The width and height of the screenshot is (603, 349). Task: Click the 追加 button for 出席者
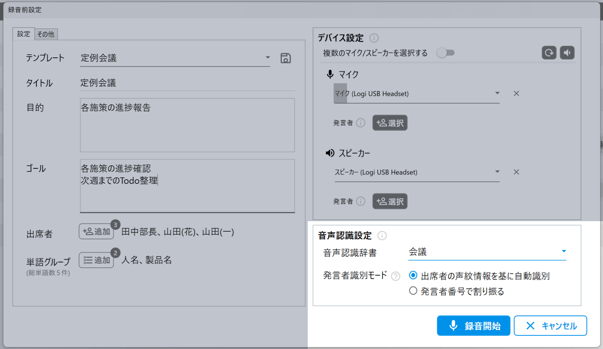click(96, 232)
